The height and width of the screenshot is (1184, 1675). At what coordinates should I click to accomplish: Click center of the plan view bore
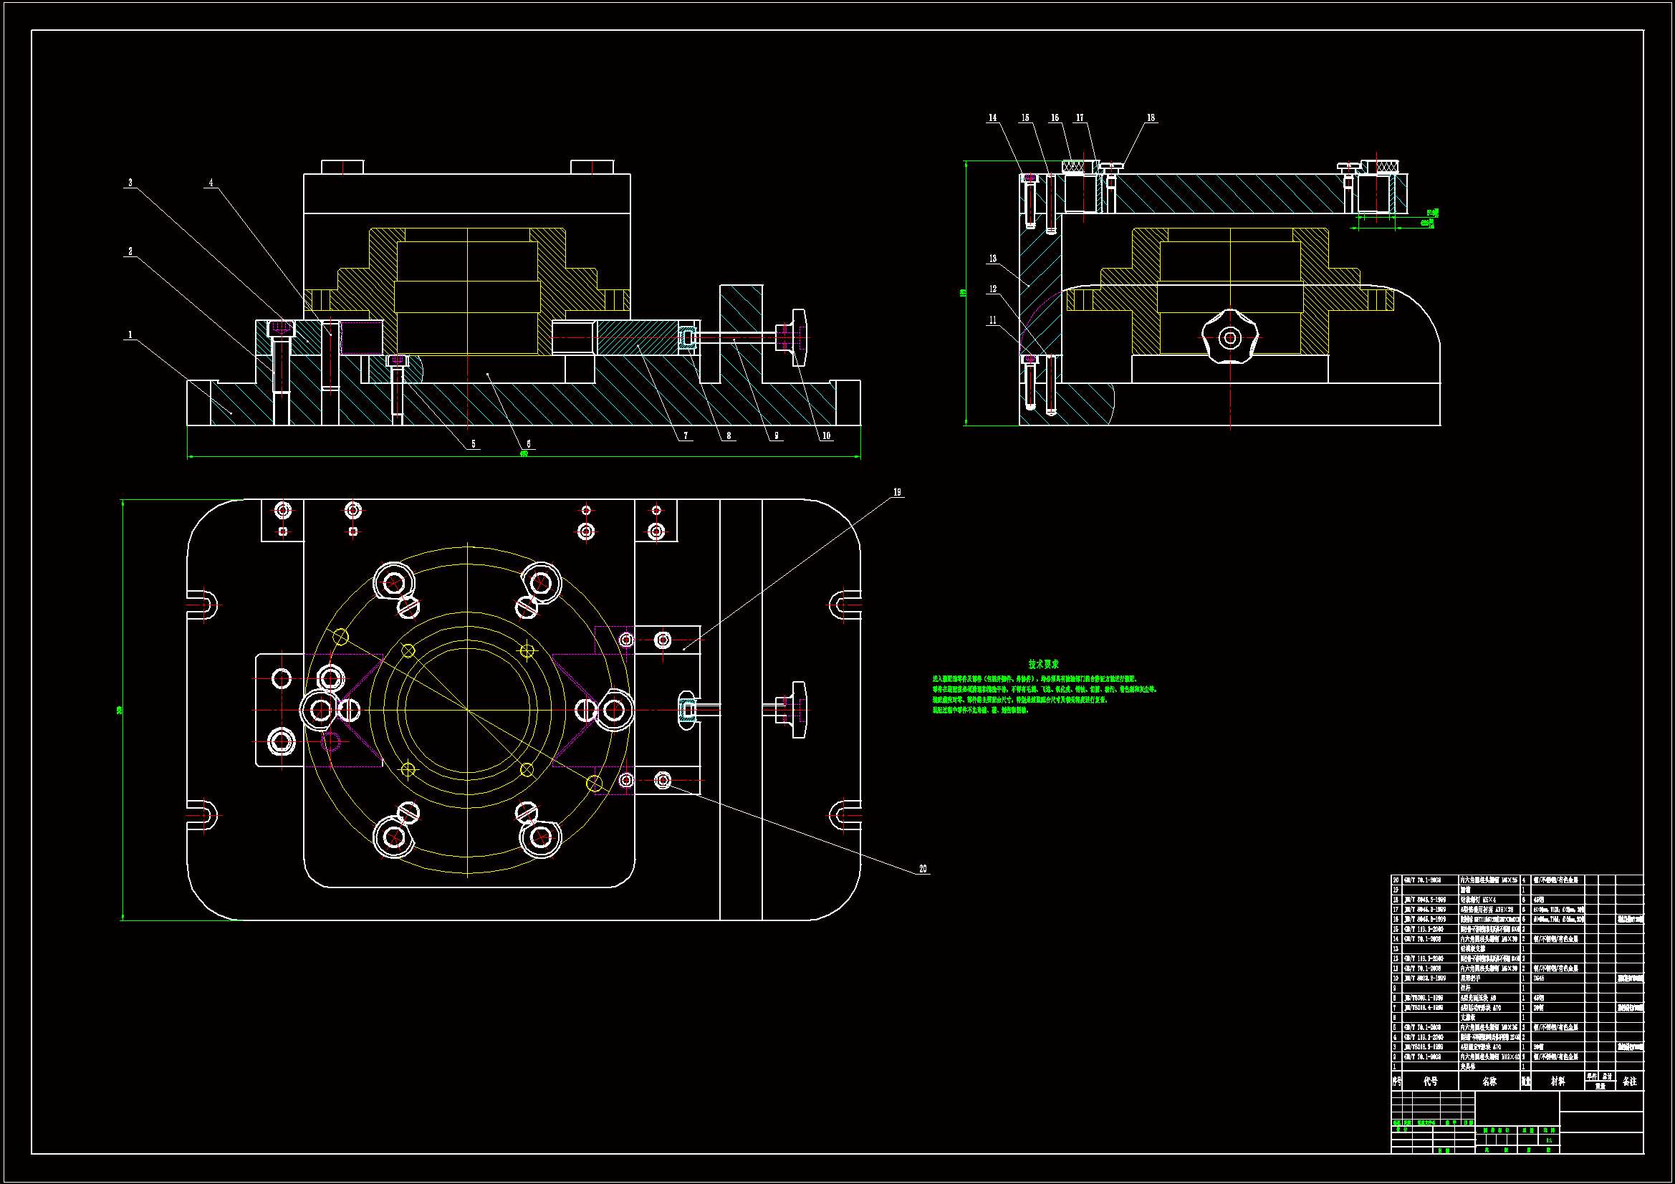tap(467, 709)
